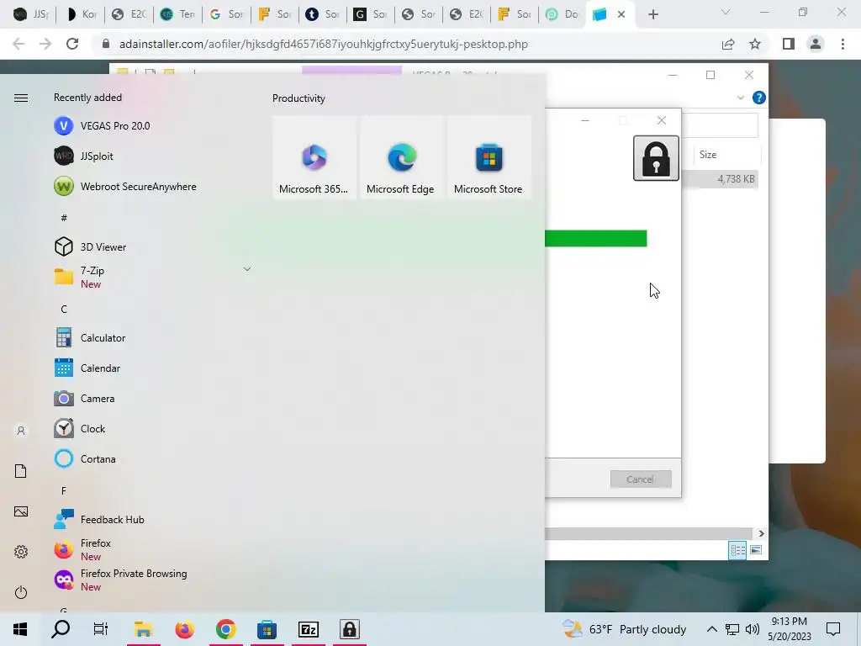Open taskbar Search magnifier
This screenshot has height=646, width=861.
61,629
